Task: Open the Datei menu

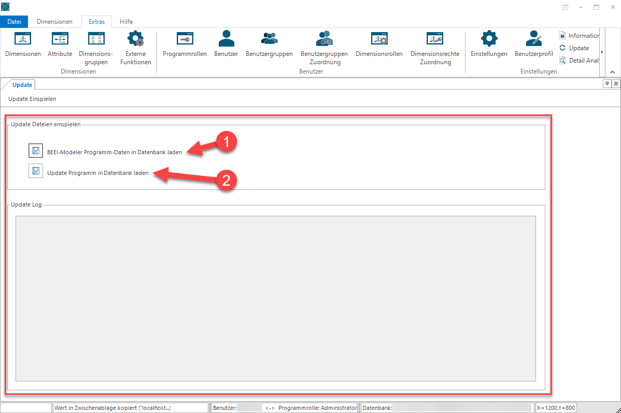Action: click(x=15, y=22)
